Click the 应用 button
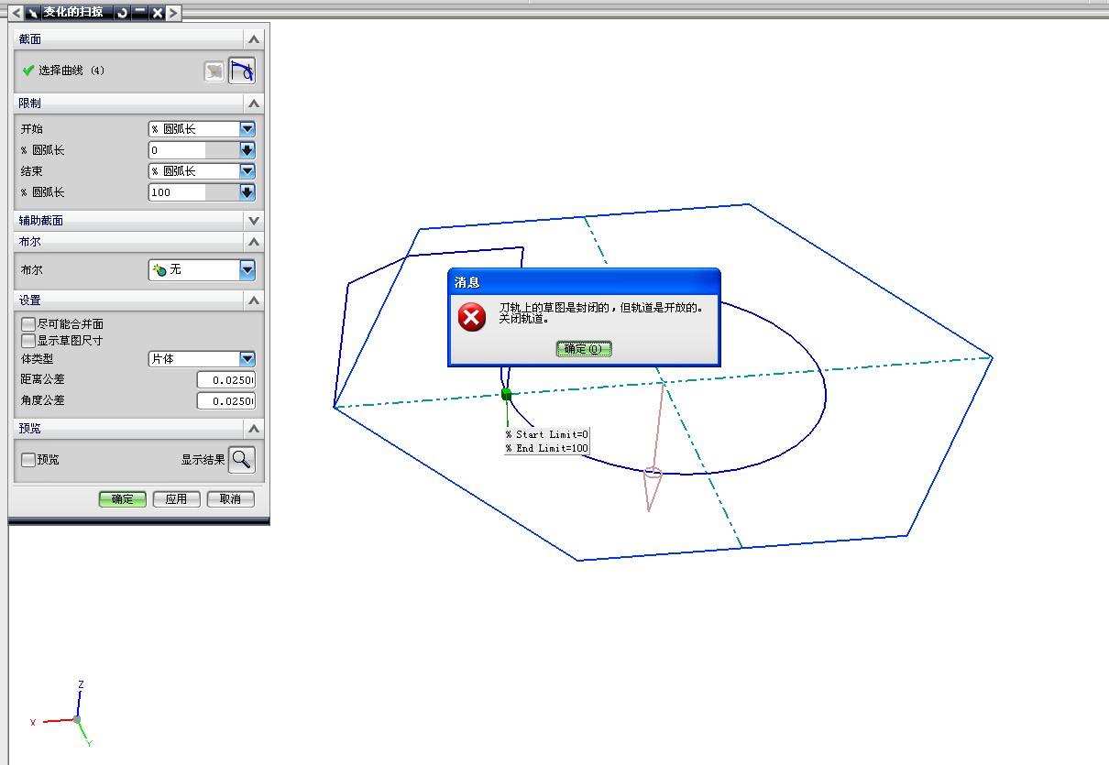The width and height of the screenshot is (1109, 765). pos(176,499)
